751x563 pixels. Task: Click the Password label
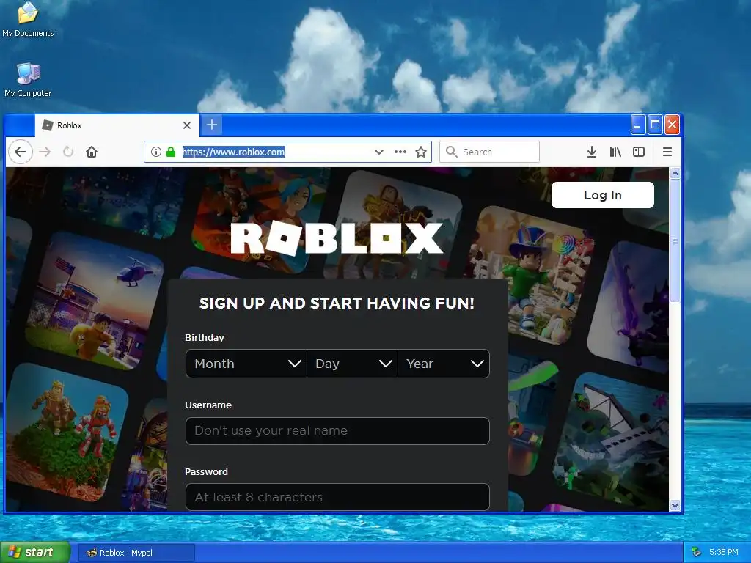pos(206,471)
